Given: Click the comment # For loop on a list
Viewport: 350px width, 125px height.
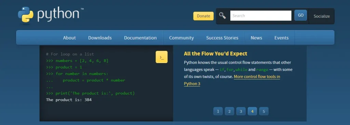Looking at the screenshot, I should [70, 54].
